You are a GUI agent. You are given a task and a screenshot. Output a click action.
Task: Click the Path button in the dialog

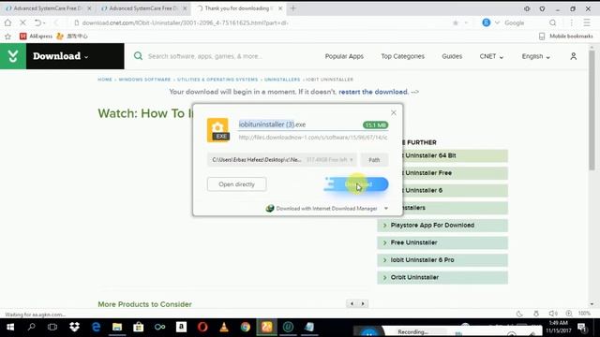point(374,160)
